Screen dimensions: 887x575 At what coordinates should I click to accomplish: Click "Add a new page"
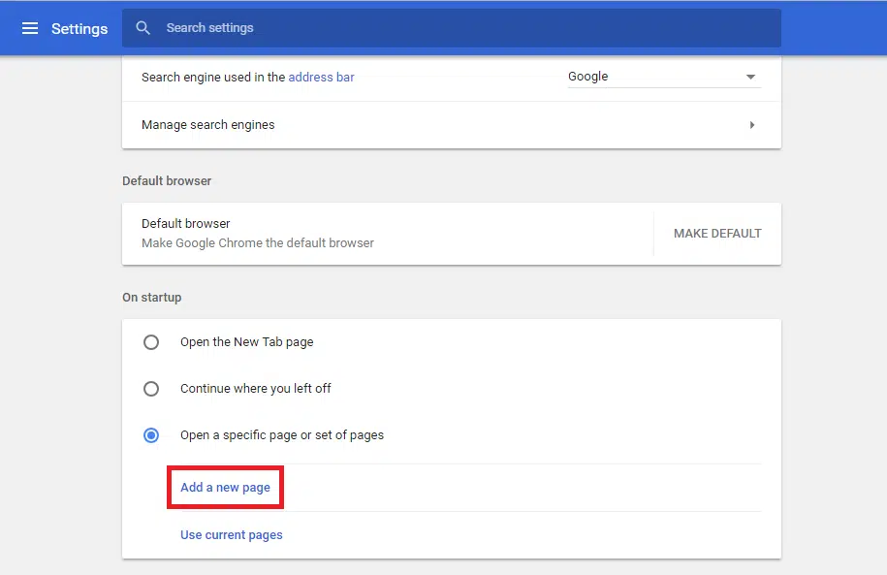(x=224, y=487)
